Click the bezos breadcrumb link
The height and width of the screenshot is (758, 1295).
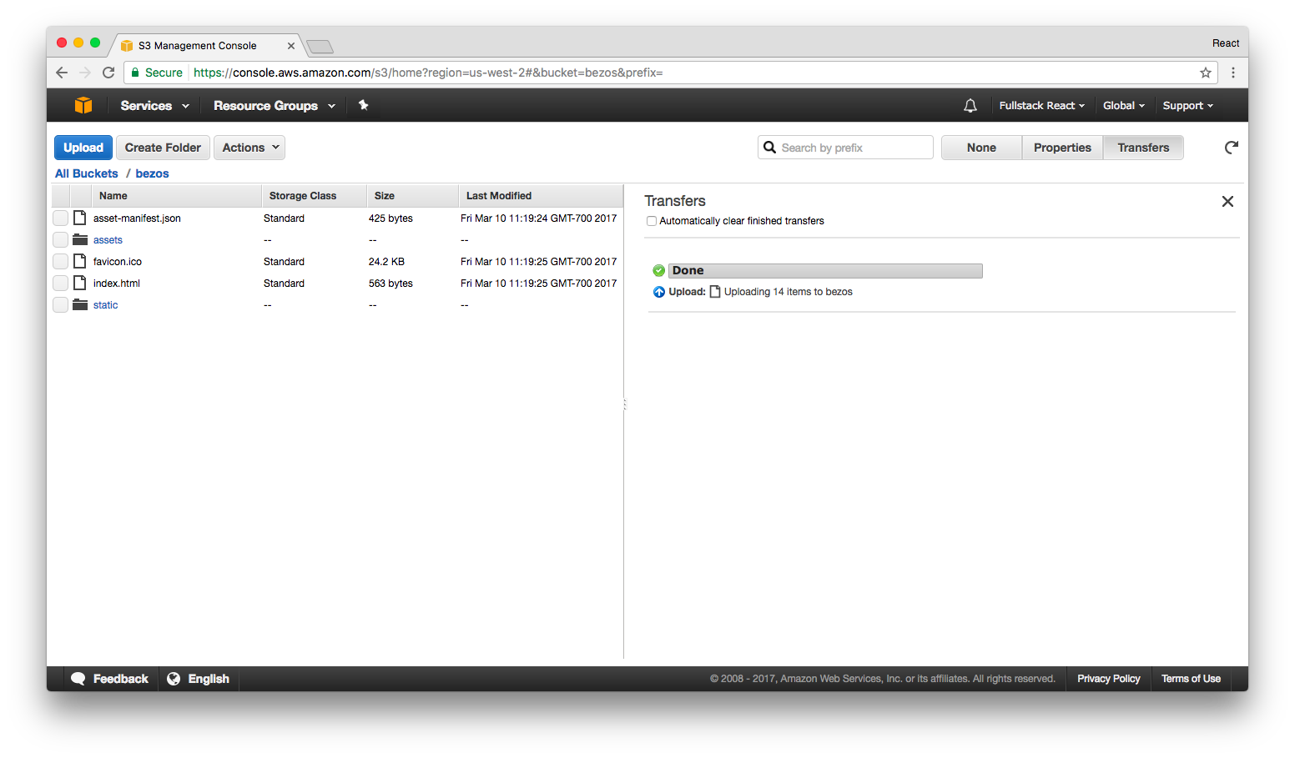[x=152, y=173]
